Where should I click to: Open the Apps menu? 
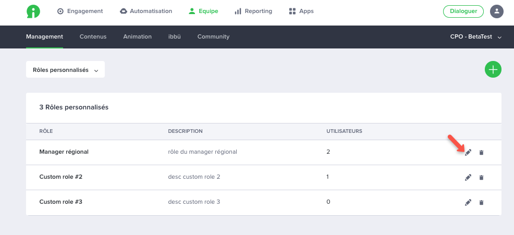pos(301,11)
